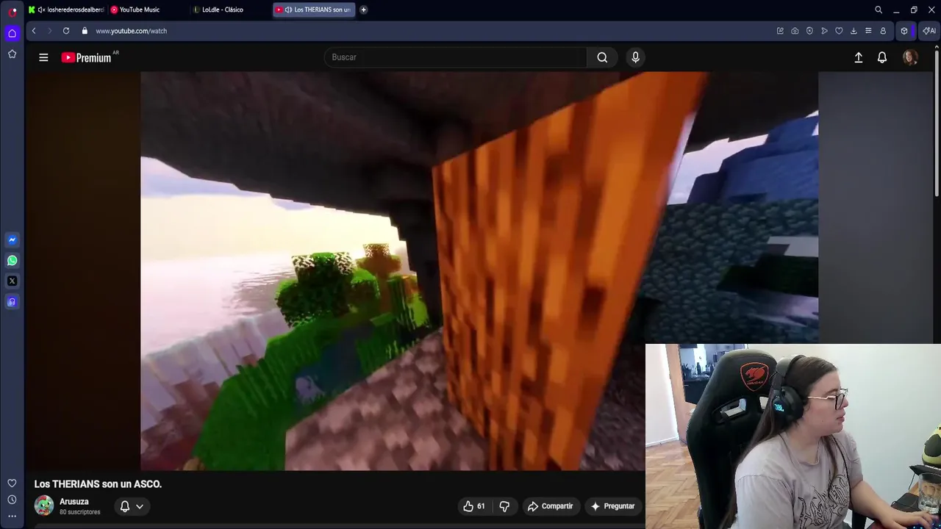The image size is (941, 529).
Task: Open the ad blocker shield icon
Action: (x=809, y=31)
